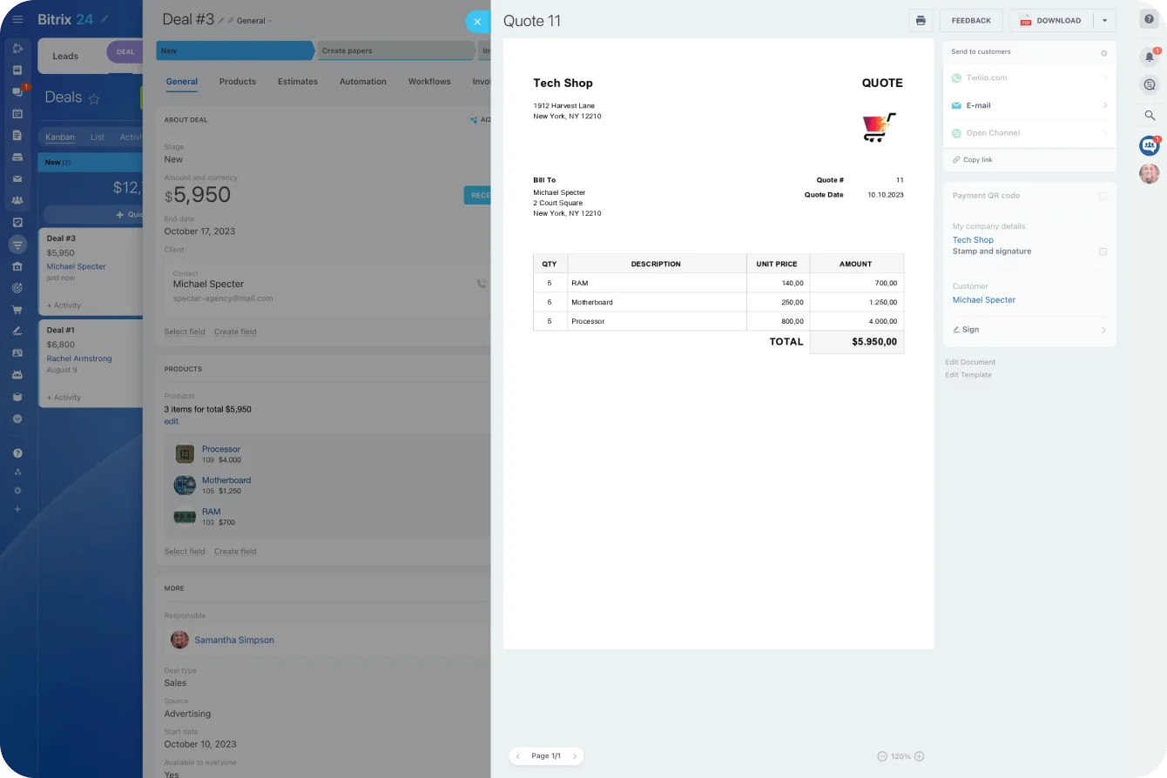The height and width of the screenshot is (778, 1167).
Task: Switch to the Products tab
Action: point(237,82)
